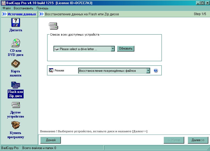
Task: Click the CD или DVD диск label
Action: (x=16, y=53)
